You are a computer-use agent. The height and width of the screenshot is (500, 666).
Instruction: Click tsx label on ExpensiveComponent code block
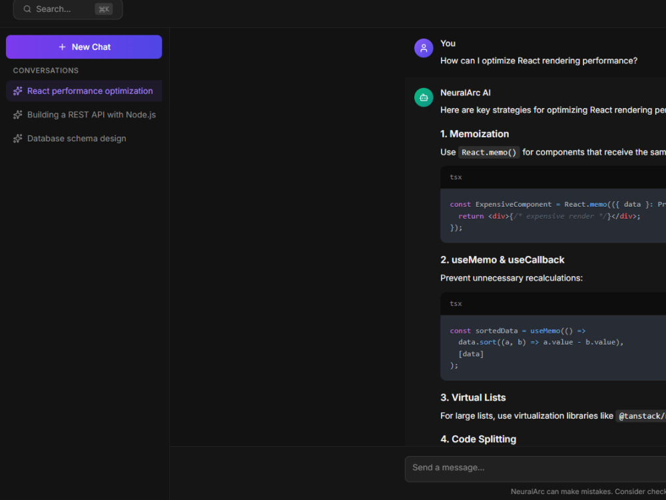pos(456,177)
